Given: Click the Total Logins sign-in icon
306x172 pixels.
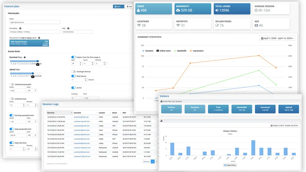Looking at the screenshot, I should [x=217, y=10].
